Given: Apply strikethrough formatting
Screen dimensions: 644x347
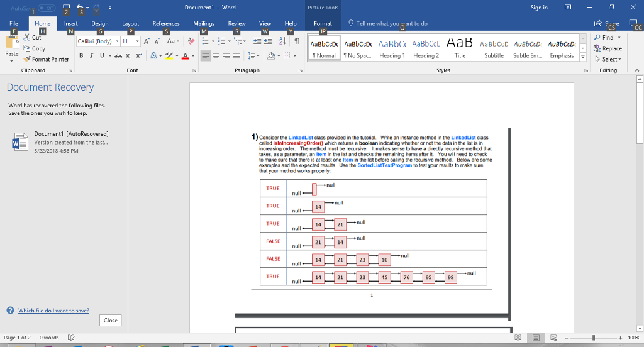Looking at the screenshot, I should [x=118, y=55].
